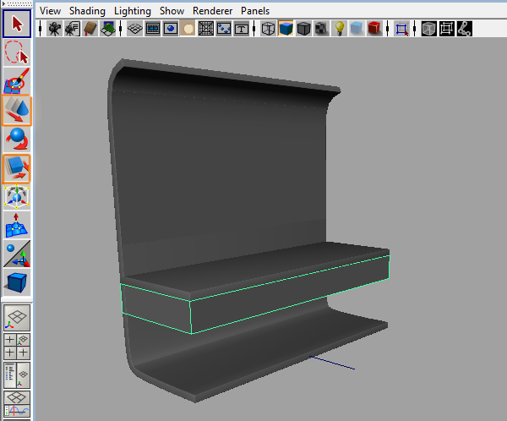
Task: Enable the Show Manipulator tool
Action: pyautogui.click(x=17, y=254)
